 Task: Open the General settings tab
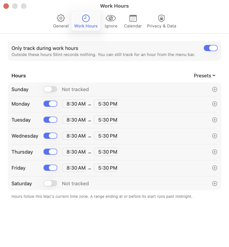tap(61, 21)
